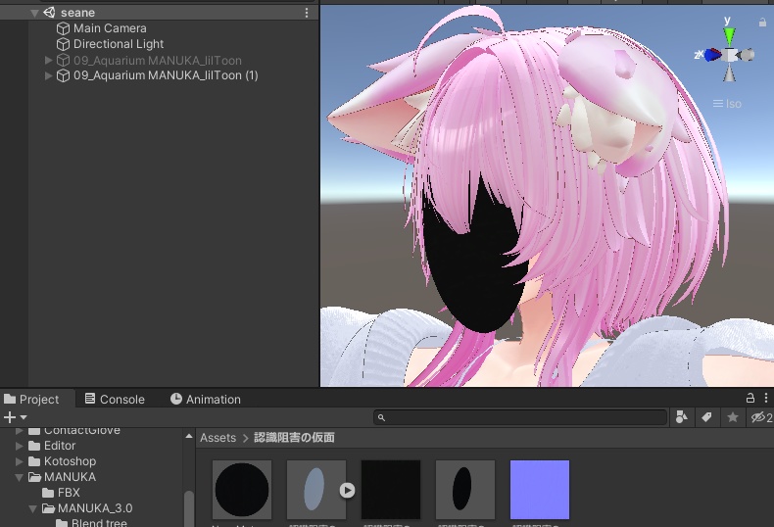Click the gray right-side cone on the gizmo
The image size is (774, 527).
(x=747, y=54)
